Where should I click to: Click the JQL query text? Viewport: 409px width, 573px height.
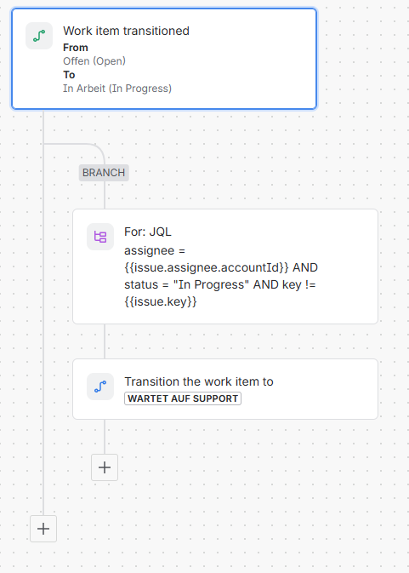[x=221, y=276]
